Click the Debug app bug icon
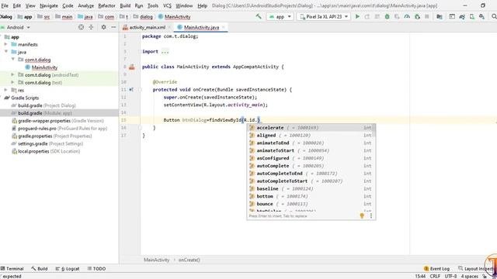The image size is (497, 279). coord(387,16)
